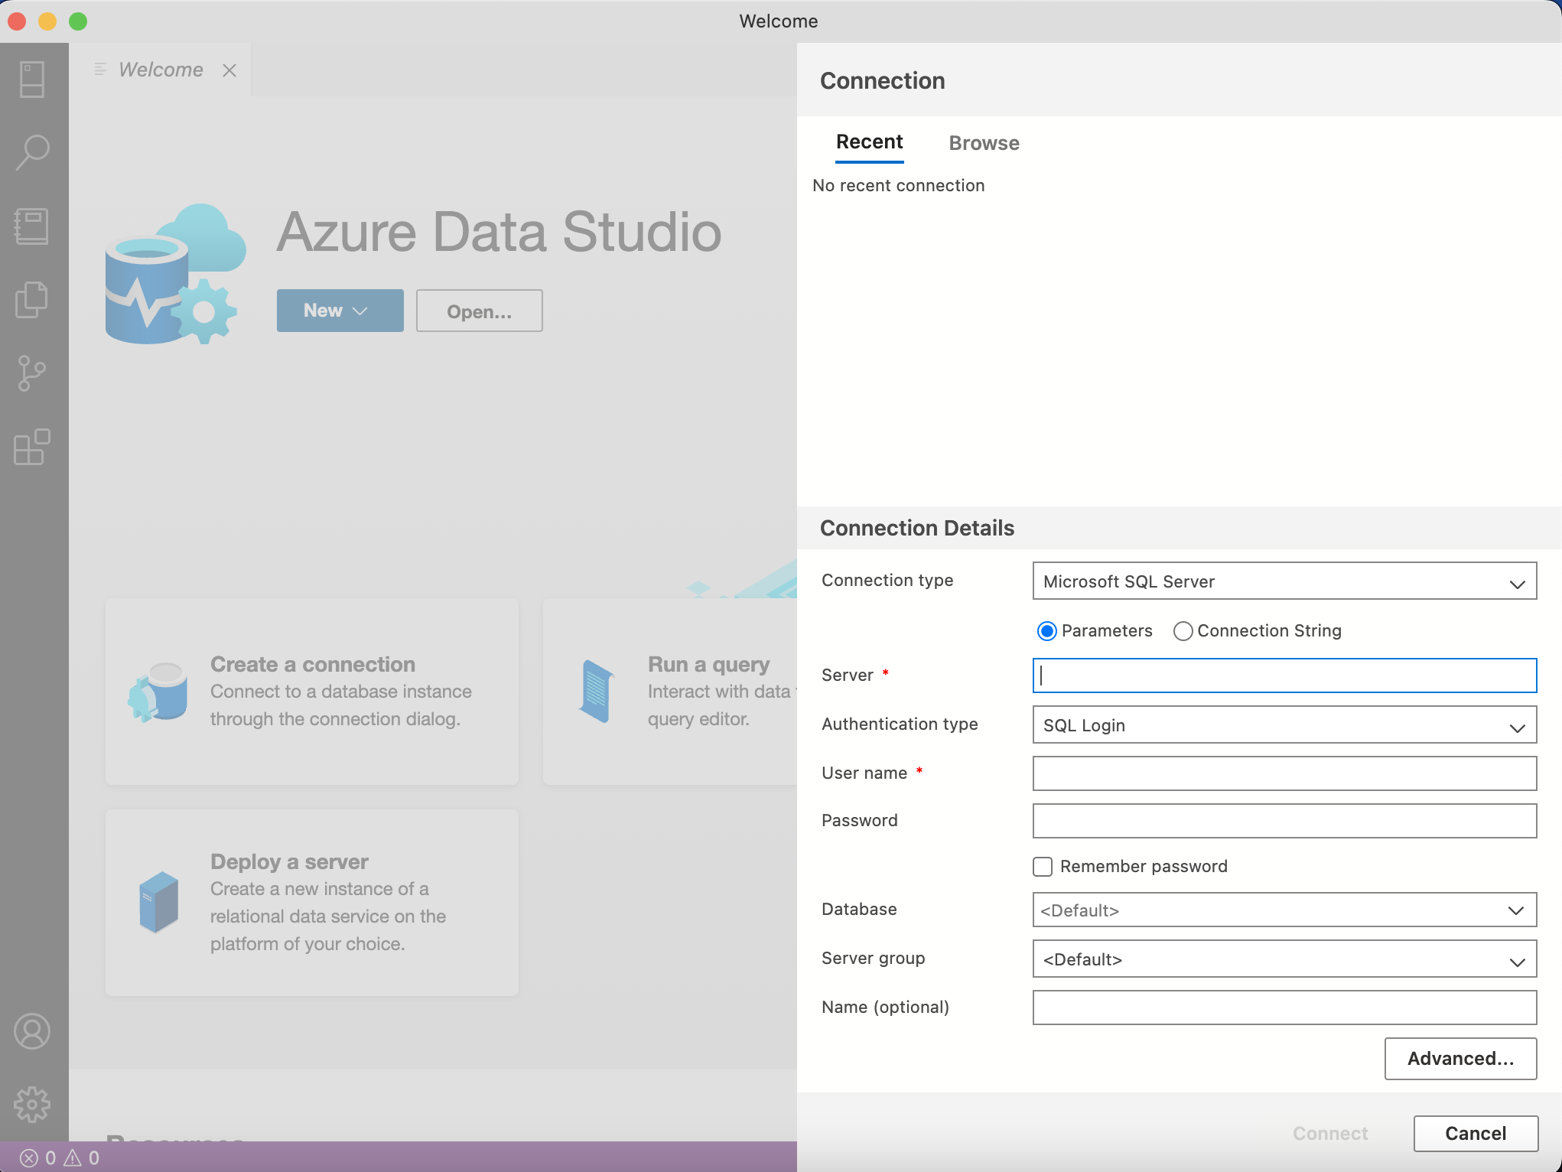Image resolution: width=1562 pixels, height=1172 pixels.
Task: Select the Connection String radio button
Action: coord(1183,631)
